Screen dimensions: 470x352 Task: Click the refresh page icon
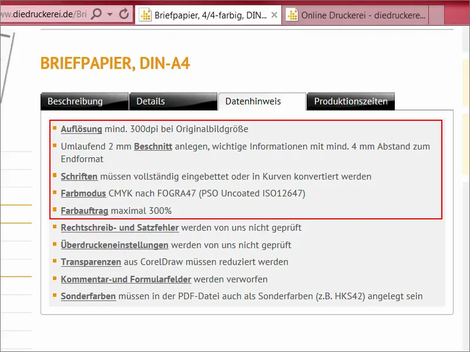tap(124, 13)
